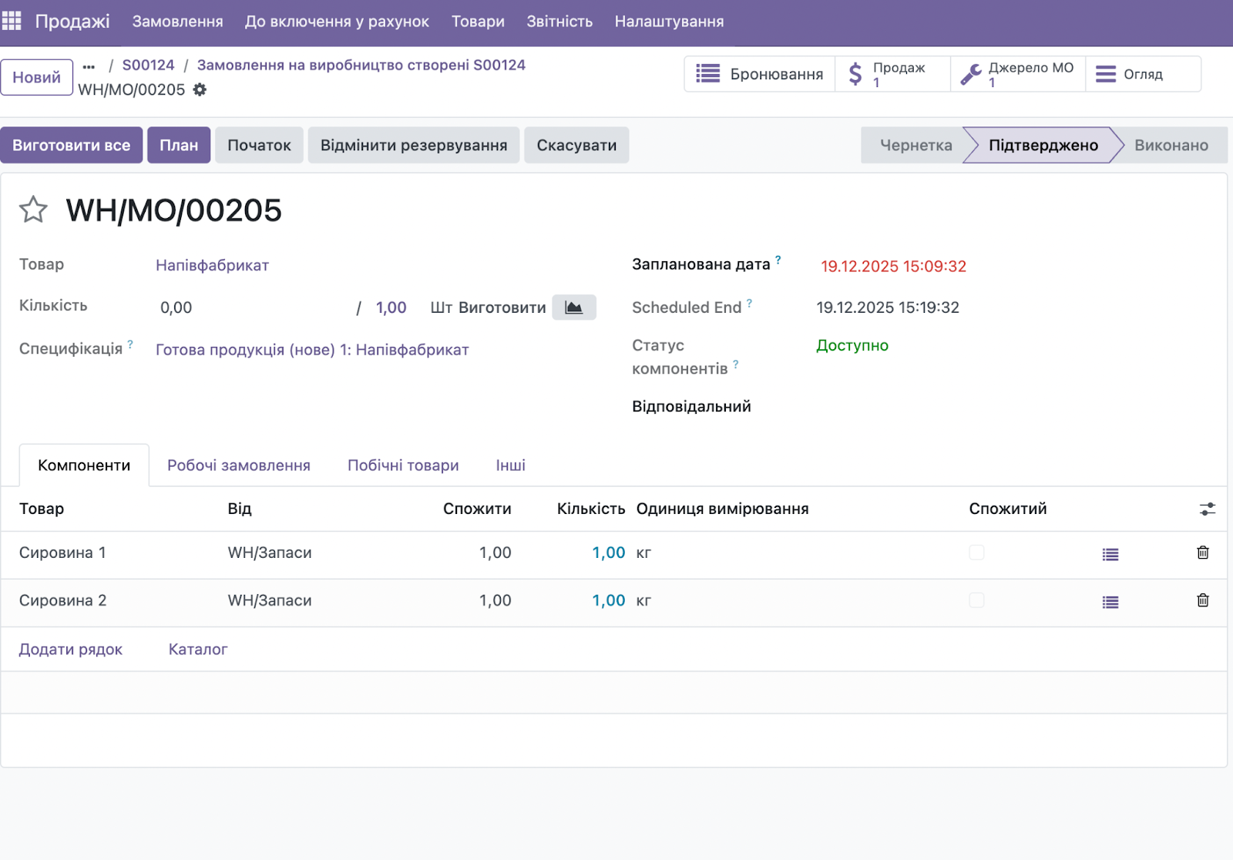Switch to the Робочі замовлення tab
The width and height of the screenshot is (1233, 860).
(238, 465)
